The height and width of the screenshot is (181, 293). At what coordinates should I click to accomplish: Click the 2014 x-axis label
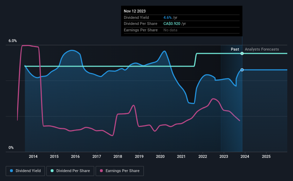(x=33, y=156)
